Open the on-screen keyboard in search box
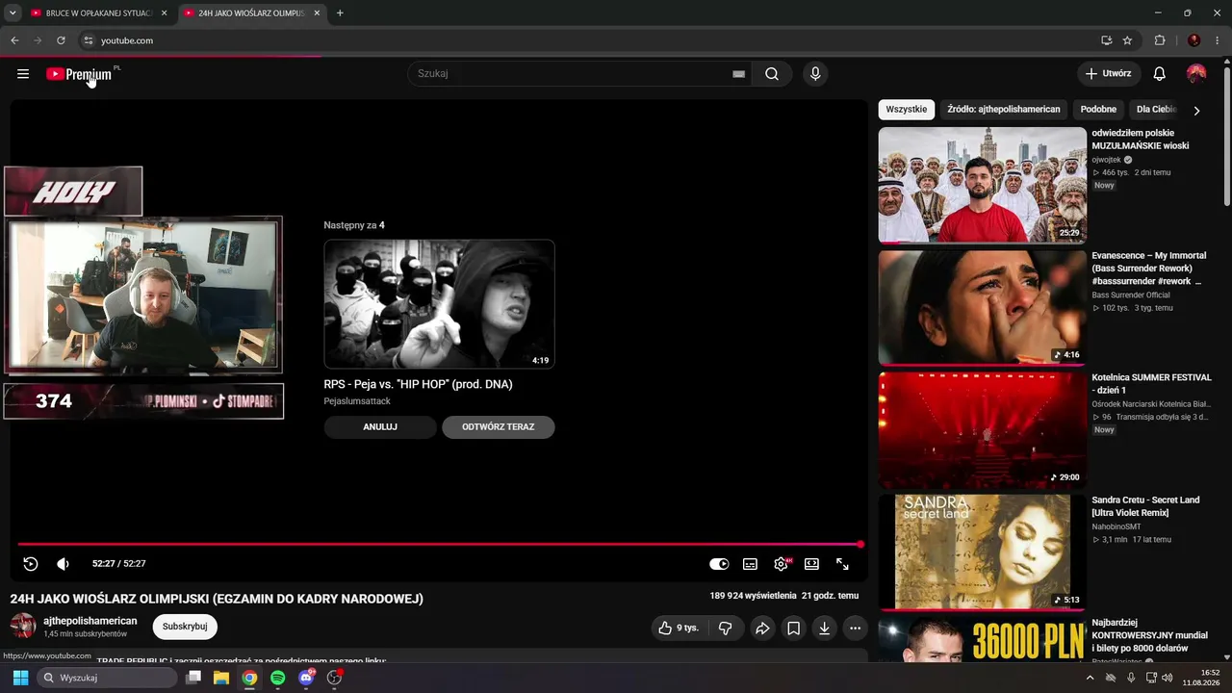This screenshot has width=1232, height=693. click(x=738, y=74)
